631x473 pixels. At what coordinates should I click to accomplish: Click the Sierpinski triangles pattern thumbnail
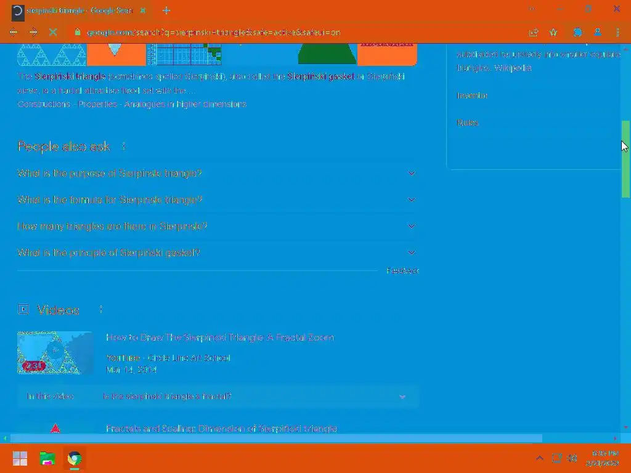[x=52, y=54]
